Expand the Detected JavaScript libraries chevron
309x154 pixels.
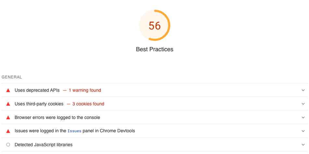pos(303,145)
